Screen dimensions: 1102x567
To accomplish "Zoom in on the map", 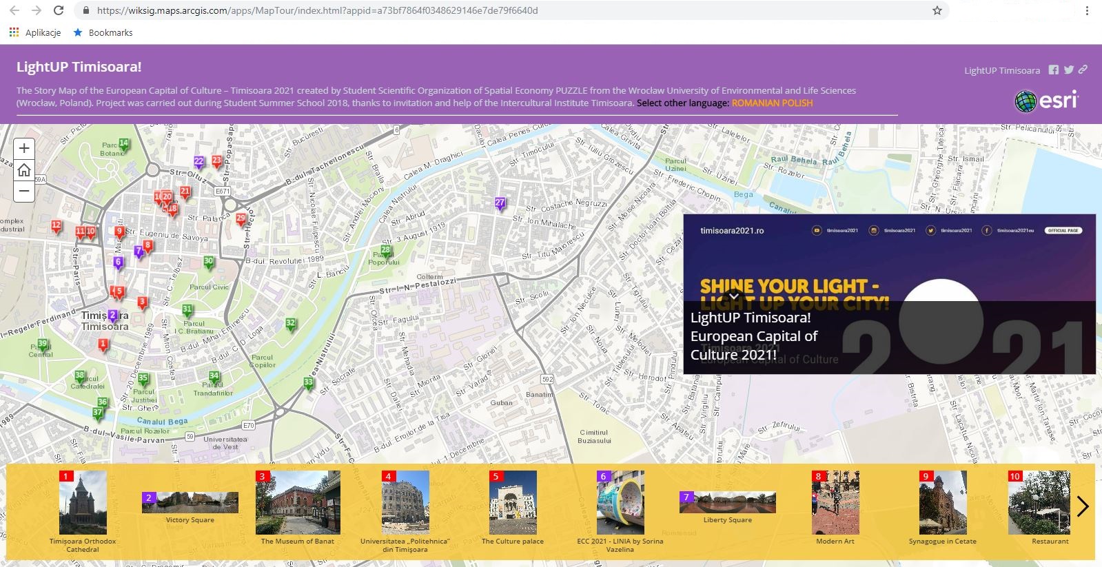I will (24, 148).
